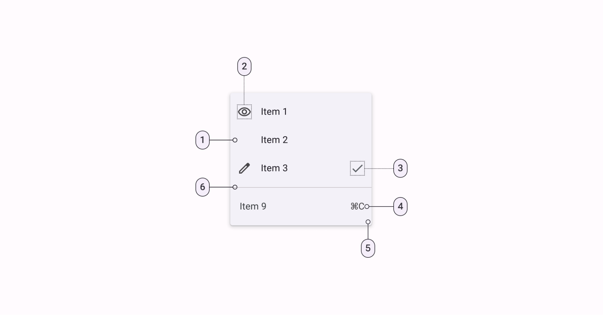Screen dimensions: 603x315
Task: Click callout badge number 4
Action: click(400, 206)
